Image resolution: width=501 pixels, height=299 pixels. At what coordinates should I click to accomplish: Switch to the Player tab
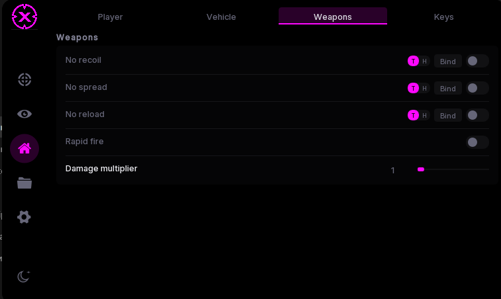click(111, 17)
